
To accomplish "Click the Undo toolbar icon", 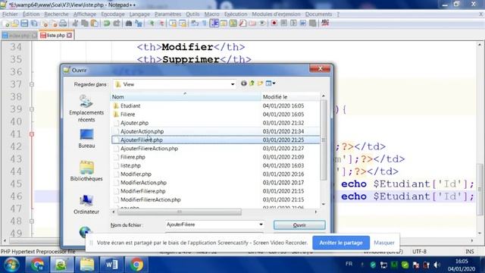I will (107, 24).
